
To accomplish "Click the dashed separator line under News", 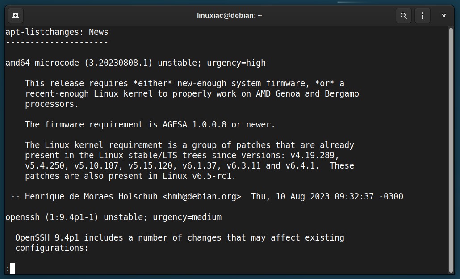I will 57,42.
